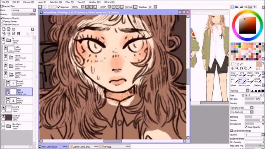265x149 pixels.
Task: Open the Layer menu
Action: [42, 2]
